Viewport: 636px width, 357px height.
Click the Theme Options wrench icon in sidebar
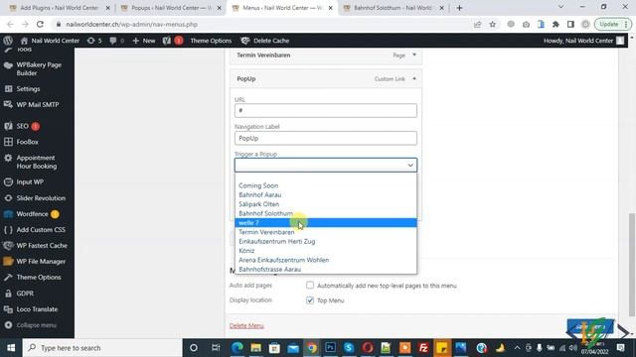click(x=8, y=278)
